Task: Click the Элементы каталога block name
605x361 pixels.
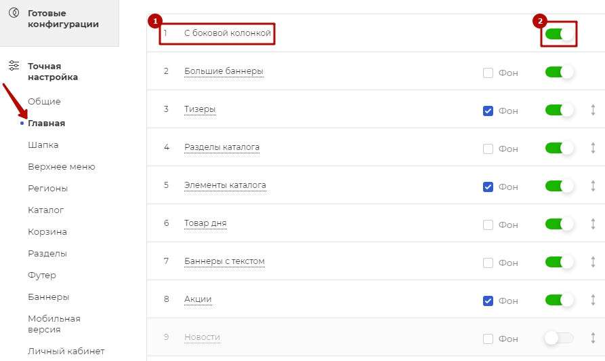Action: tap(225, 185)
